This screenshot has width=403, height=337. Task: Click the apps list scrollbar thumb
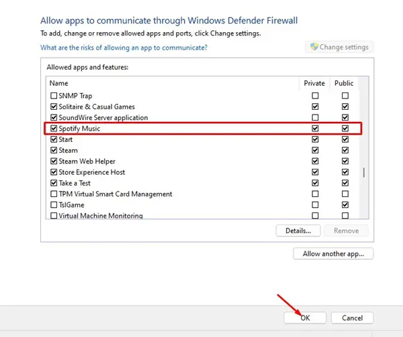click(x=363, y=172)
